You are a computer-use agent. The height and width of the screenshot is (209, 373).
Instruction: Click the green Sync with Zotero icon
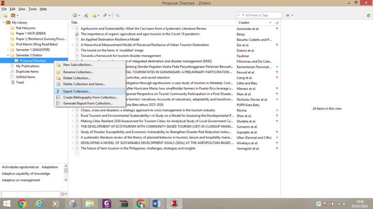(x=369, y=15)
